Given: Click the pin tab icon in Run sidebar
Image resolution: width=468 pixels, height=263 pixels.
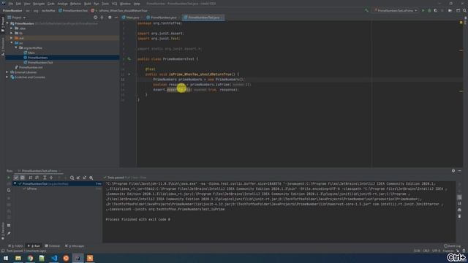Looking at the screenshot, I should coord(9,234).
